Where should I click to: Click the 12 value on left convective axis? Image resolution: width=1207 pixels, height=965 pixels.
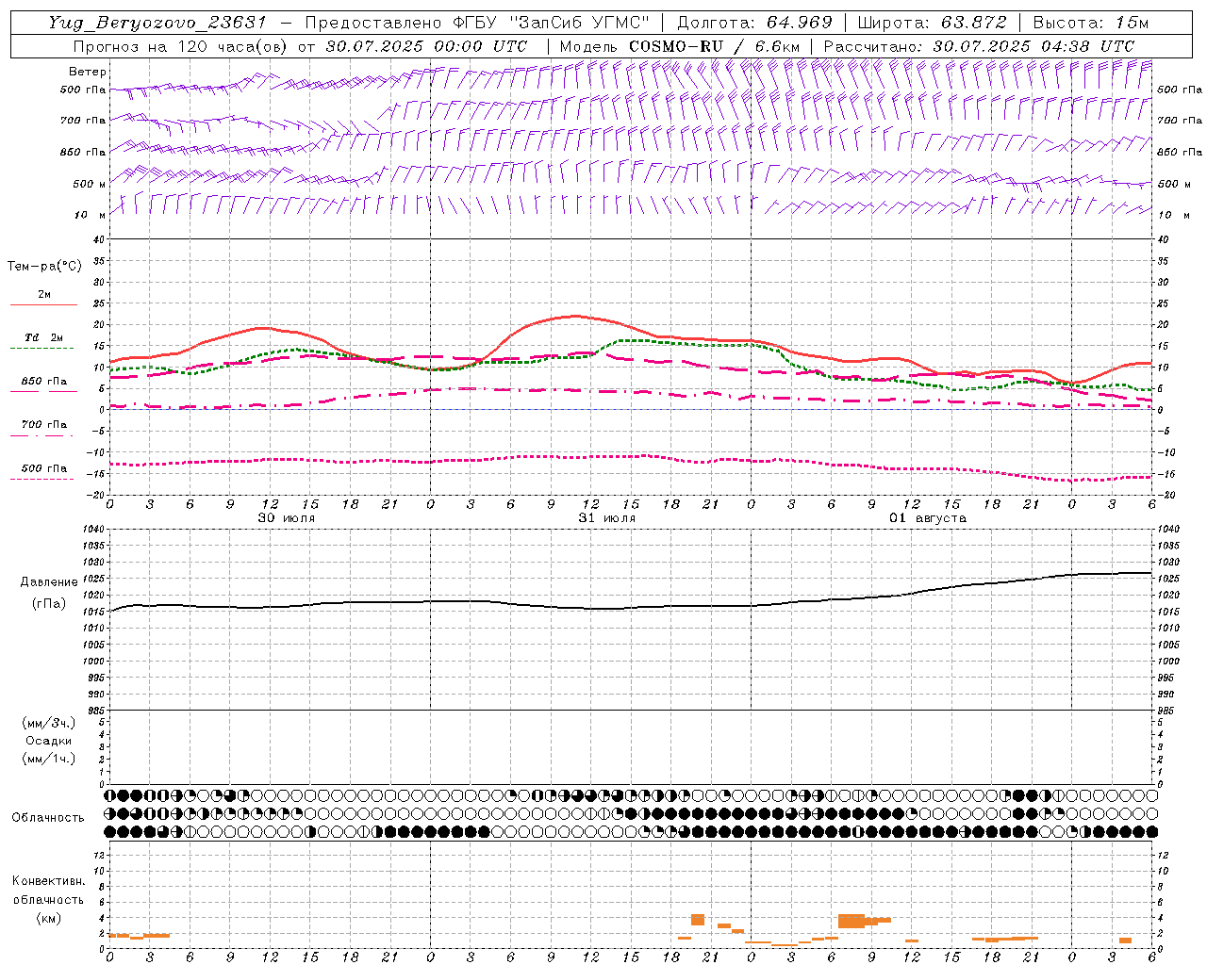coord(98,856)
